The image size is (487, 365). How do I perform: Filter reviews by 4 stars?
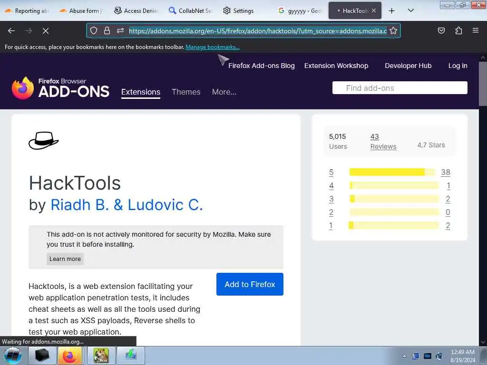coord(331,186)
